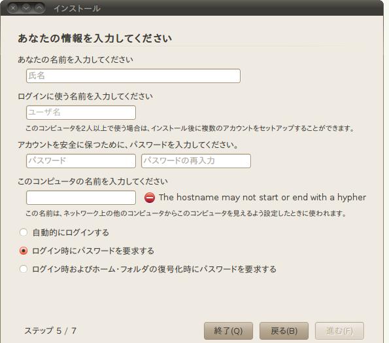
Task: Click the 氏名 full name input field
Action: (x=133, y=76)
